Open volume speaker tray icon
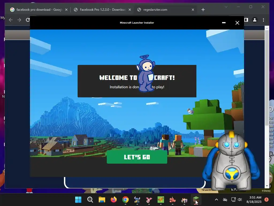This screenshot has height=206, width=274. 240,200
